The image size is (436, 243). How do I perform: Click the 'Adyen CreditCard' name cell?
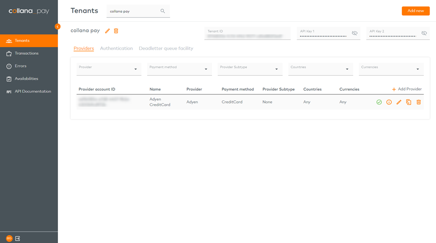[160, 102]
